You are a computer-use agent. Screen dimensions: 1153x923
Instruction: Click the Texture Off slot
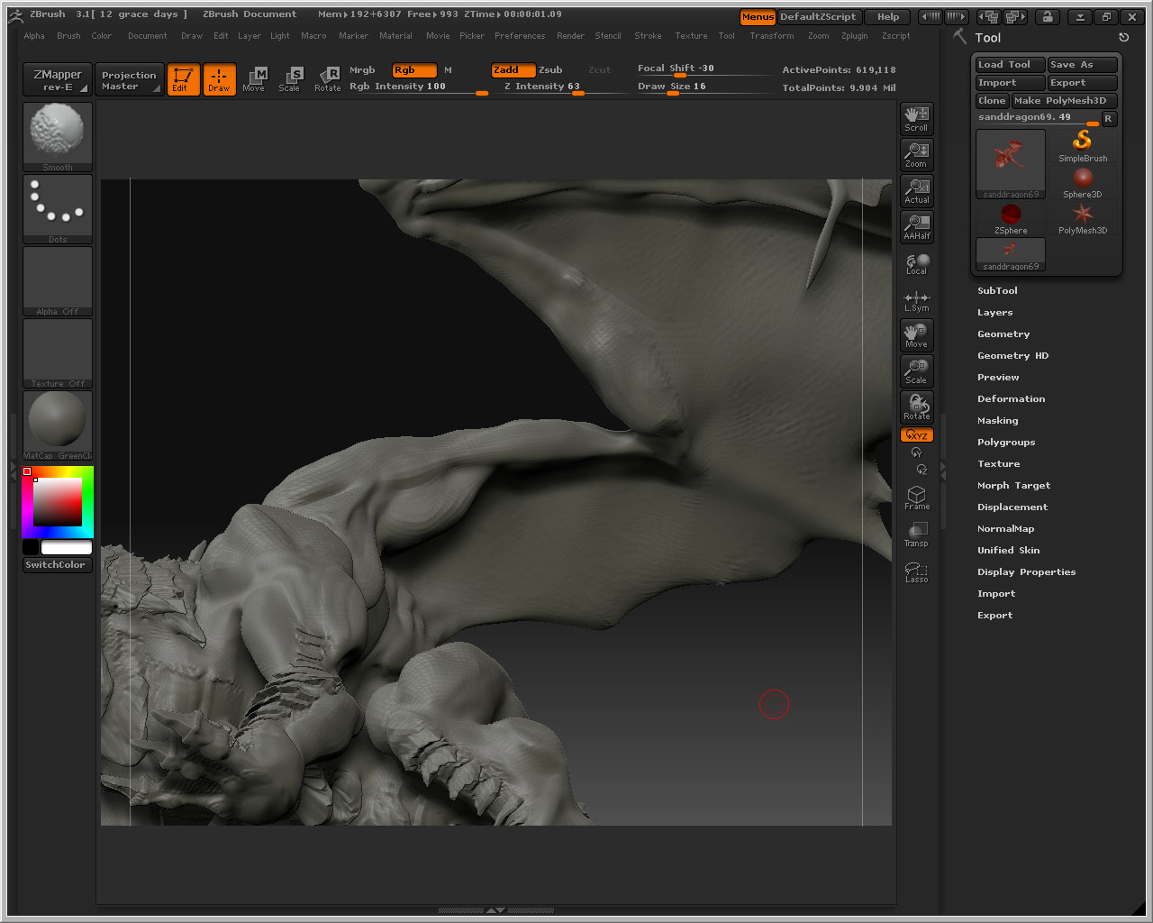point(58,353)
